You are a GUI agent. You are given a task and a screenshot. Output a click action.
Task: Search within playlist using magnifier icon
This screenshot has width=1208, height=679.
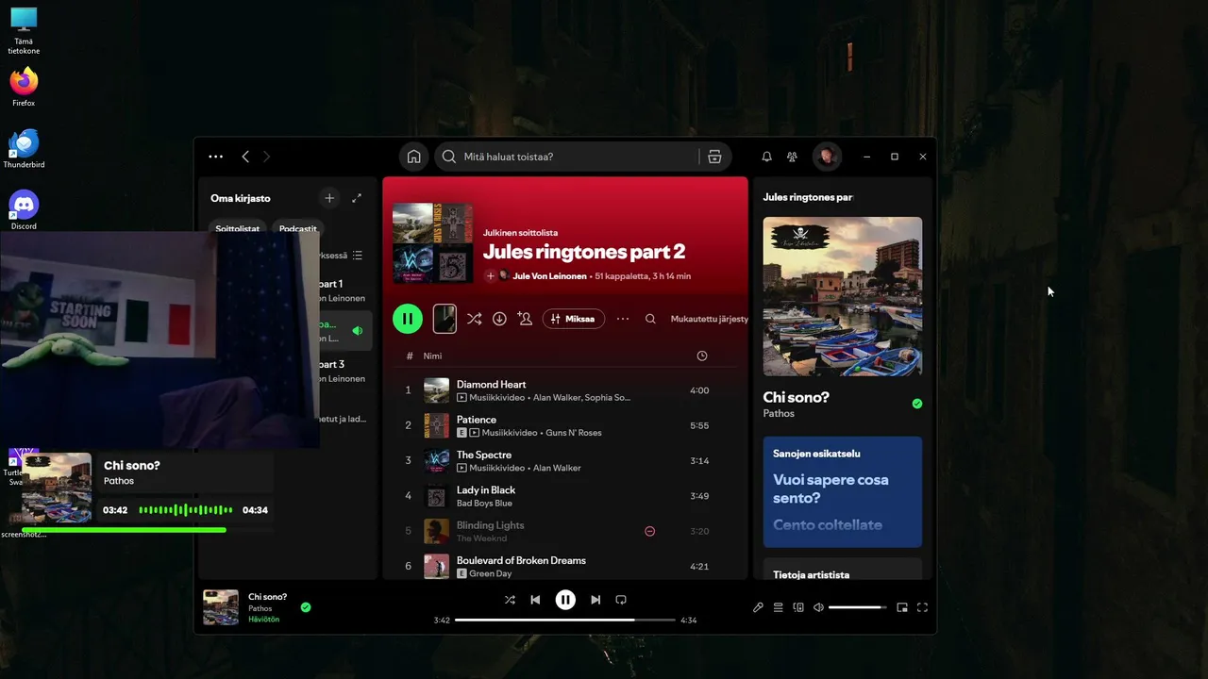tap(650, 319)
